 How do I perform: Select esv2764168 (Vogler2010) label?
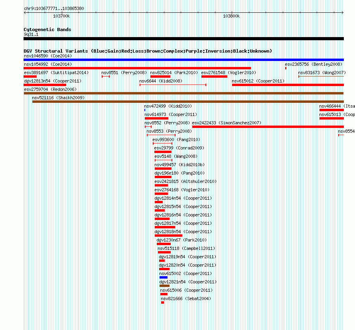click(x=182, y=190)
